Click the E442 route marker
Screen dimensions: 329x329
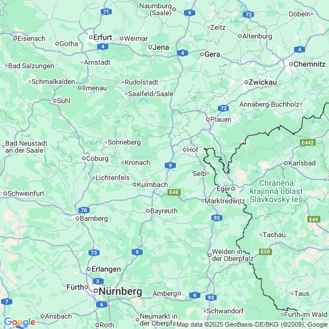click(308, 143)
